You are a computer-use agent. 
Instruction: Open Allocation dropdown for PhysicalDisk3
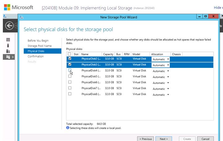(160, 65)
